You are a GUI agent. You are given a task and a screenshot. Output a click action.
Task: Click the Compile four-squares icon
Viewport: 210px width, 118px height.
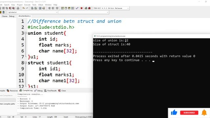pos(62,8)
